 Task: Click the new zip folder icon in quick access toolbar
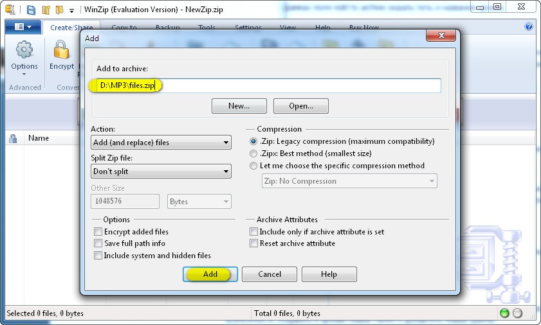click(x=46, y=10)
